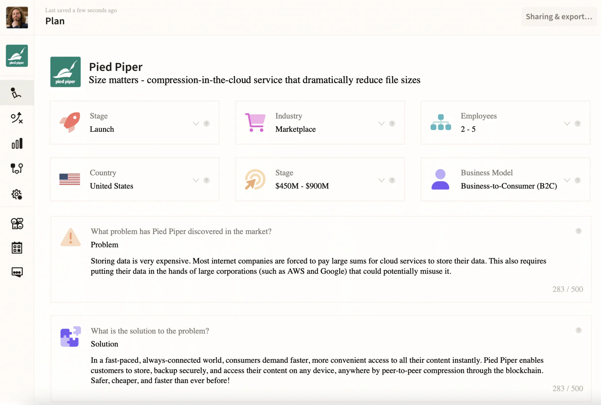Click the user profile avatar photo
Screen dimensions: 601x405
click(x=17, y=17)
